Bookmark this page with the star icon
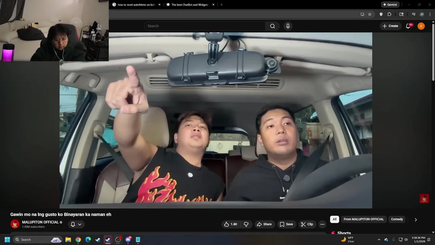The image size is (435, 245). point(370,14)
